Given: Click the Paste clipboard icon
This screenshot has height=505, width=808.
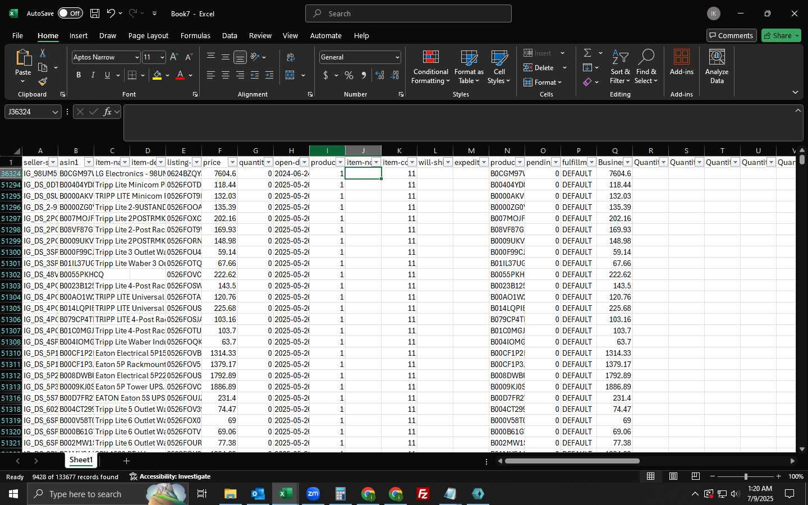Looking at the screenshot, I should [23, 57].
